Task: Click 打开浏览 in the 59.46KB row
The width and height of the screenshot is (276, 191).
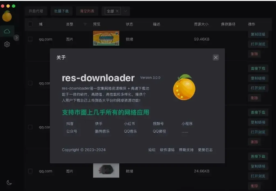Action: click(258, 44)
